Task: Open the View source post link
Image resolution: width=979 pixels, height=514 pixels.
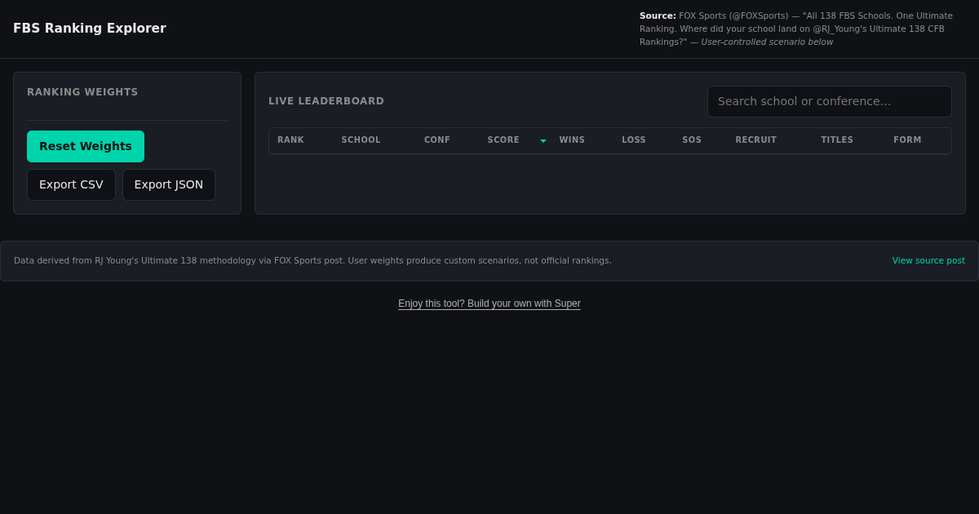Action: point(928,261)
